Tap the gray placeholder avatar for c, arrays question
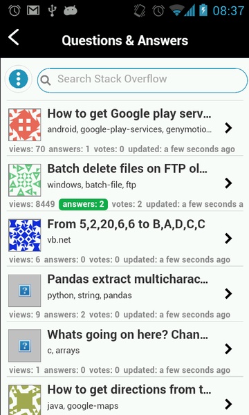The width and height of the screenshot is (249, 415). tap(25, 345)
